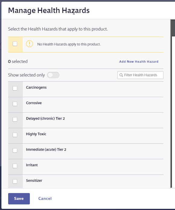Screen dimensions: 175x210
Task: Select the Corrosive checkbox
Action: (x=15, y=104)
